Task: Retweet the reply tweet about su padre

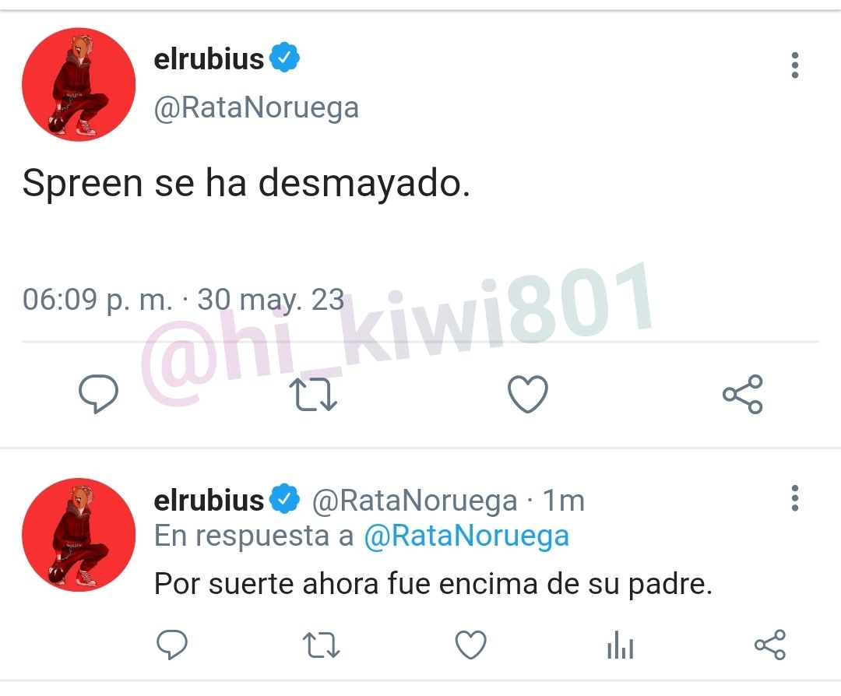Action: 322,645
